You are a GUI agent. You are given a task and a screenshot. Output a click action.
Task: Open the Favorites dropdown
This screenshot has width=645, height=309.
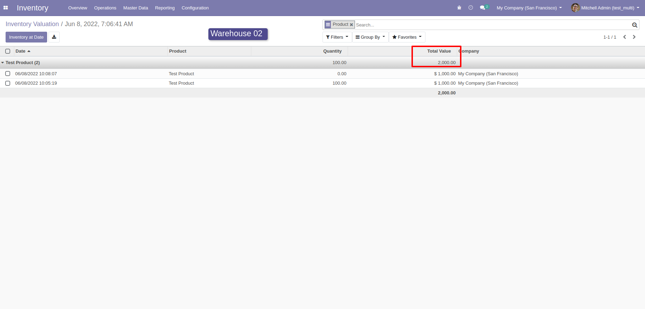pos(407,37)
